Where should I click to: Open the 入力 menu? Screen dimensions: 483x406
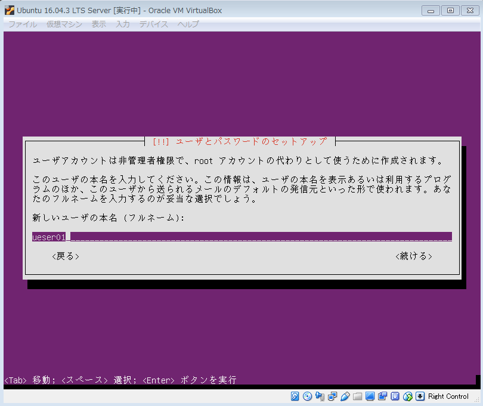(123, 24)
